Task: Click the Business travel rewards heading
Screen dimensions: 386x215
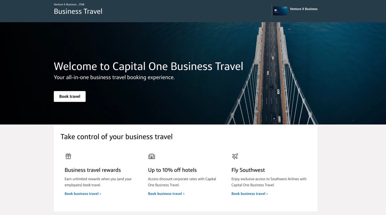Action: coord(93,170)
